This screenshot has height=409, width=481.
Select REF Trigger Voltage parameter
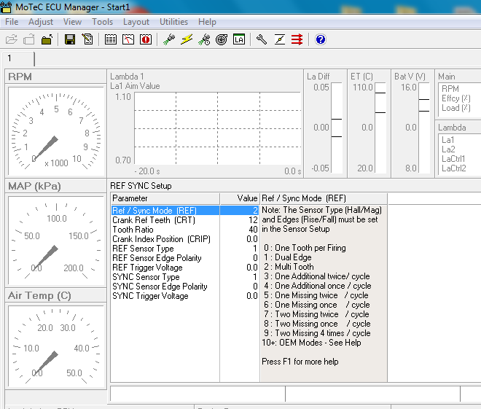(147, 268)
